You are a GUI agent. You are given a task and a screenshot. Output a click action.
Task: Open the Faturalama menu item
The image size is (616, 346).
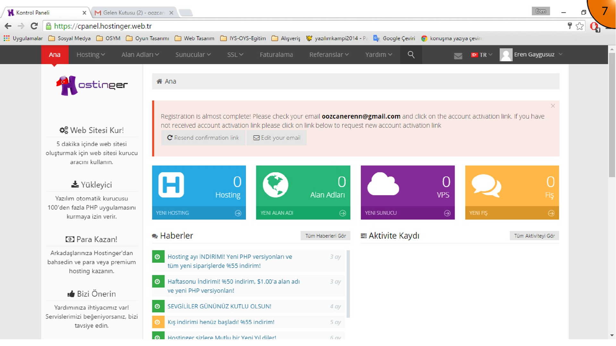pyautogui.click(x=276, y=55)
